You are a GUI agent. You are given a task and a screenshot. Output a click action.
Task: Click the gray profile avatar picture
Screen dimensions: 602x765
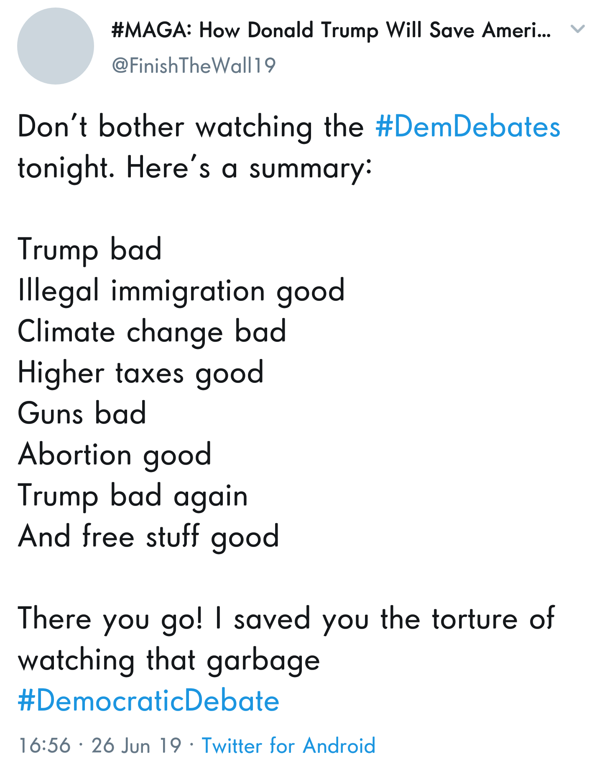pyautogui.click(x=56, y=46)
